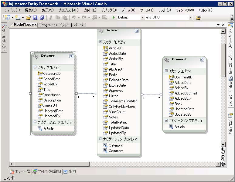Collapse Article navigation properties section
Screen dimensions: 235x182
[x=100, y=139]
